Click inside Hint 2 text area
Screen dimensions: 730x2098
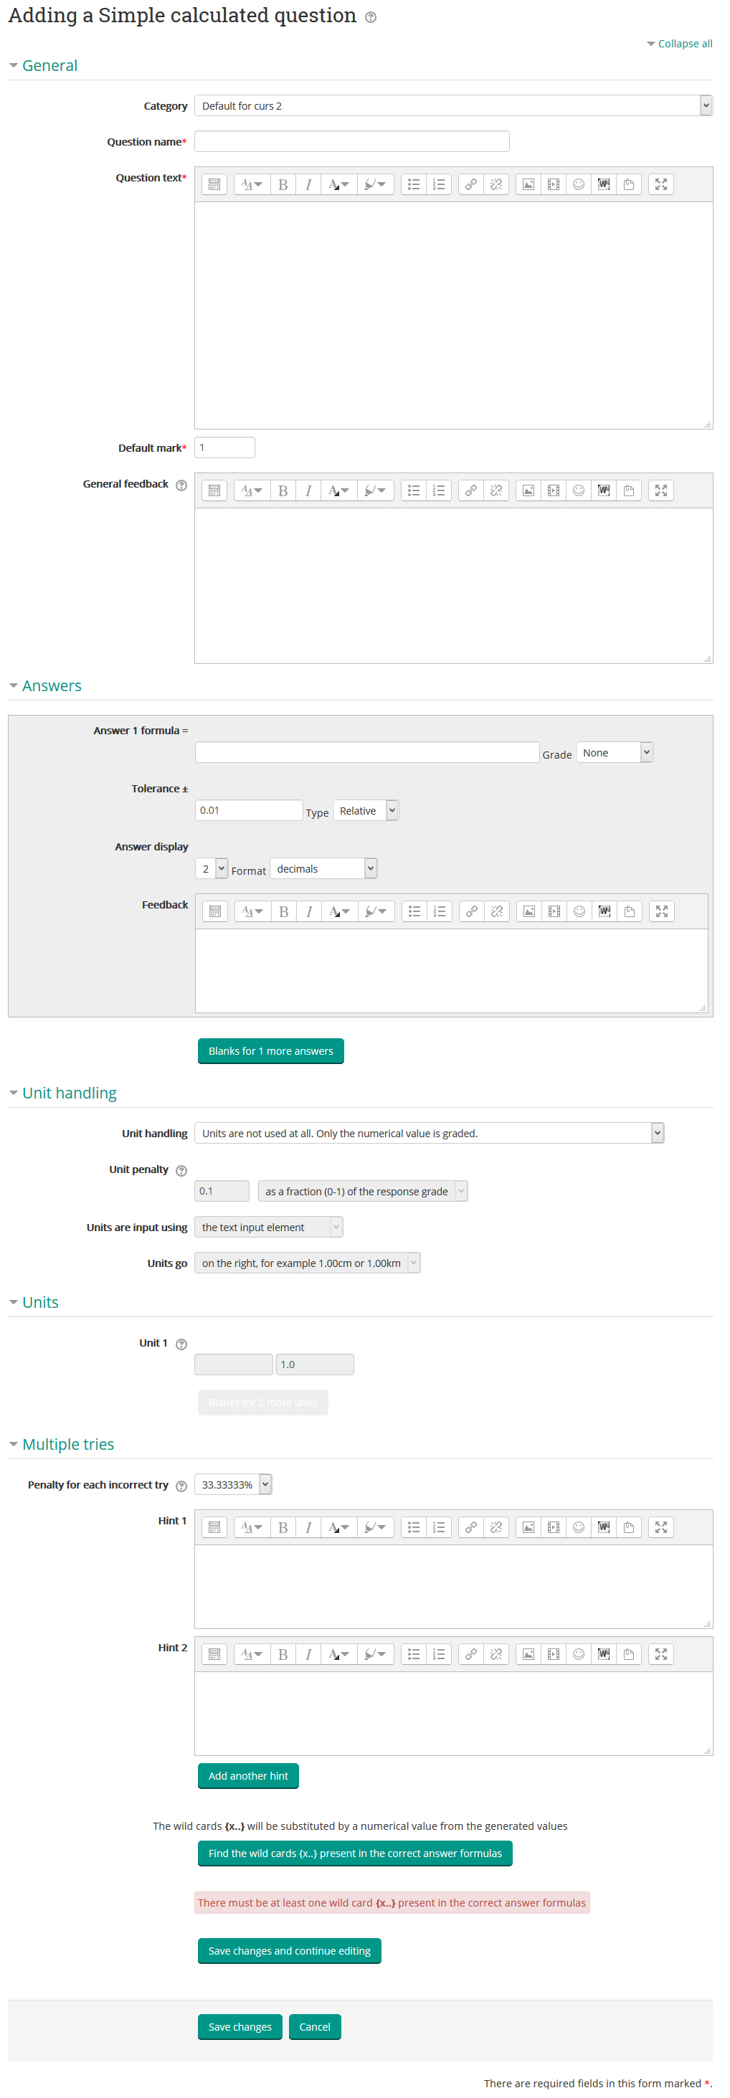coord(453,1713)
